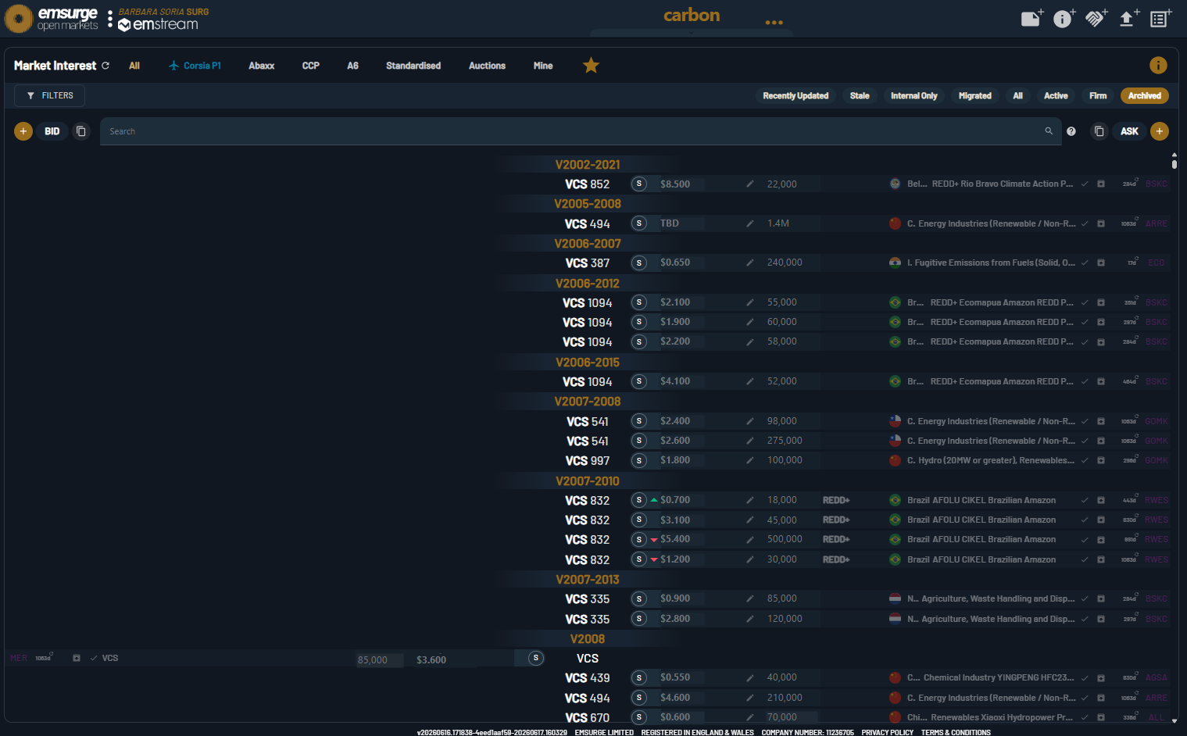Click the add info icon in header

pos(1064,18)
